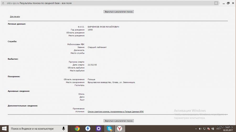The image size is (236, 132).
Task: Click the 'Область рождения' field label
Action: click(75, 33)
